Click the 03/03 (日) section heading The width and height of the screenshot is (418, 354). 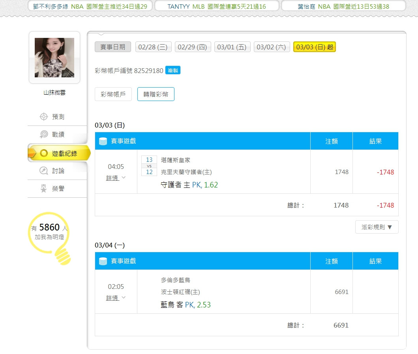click(110, 125)
